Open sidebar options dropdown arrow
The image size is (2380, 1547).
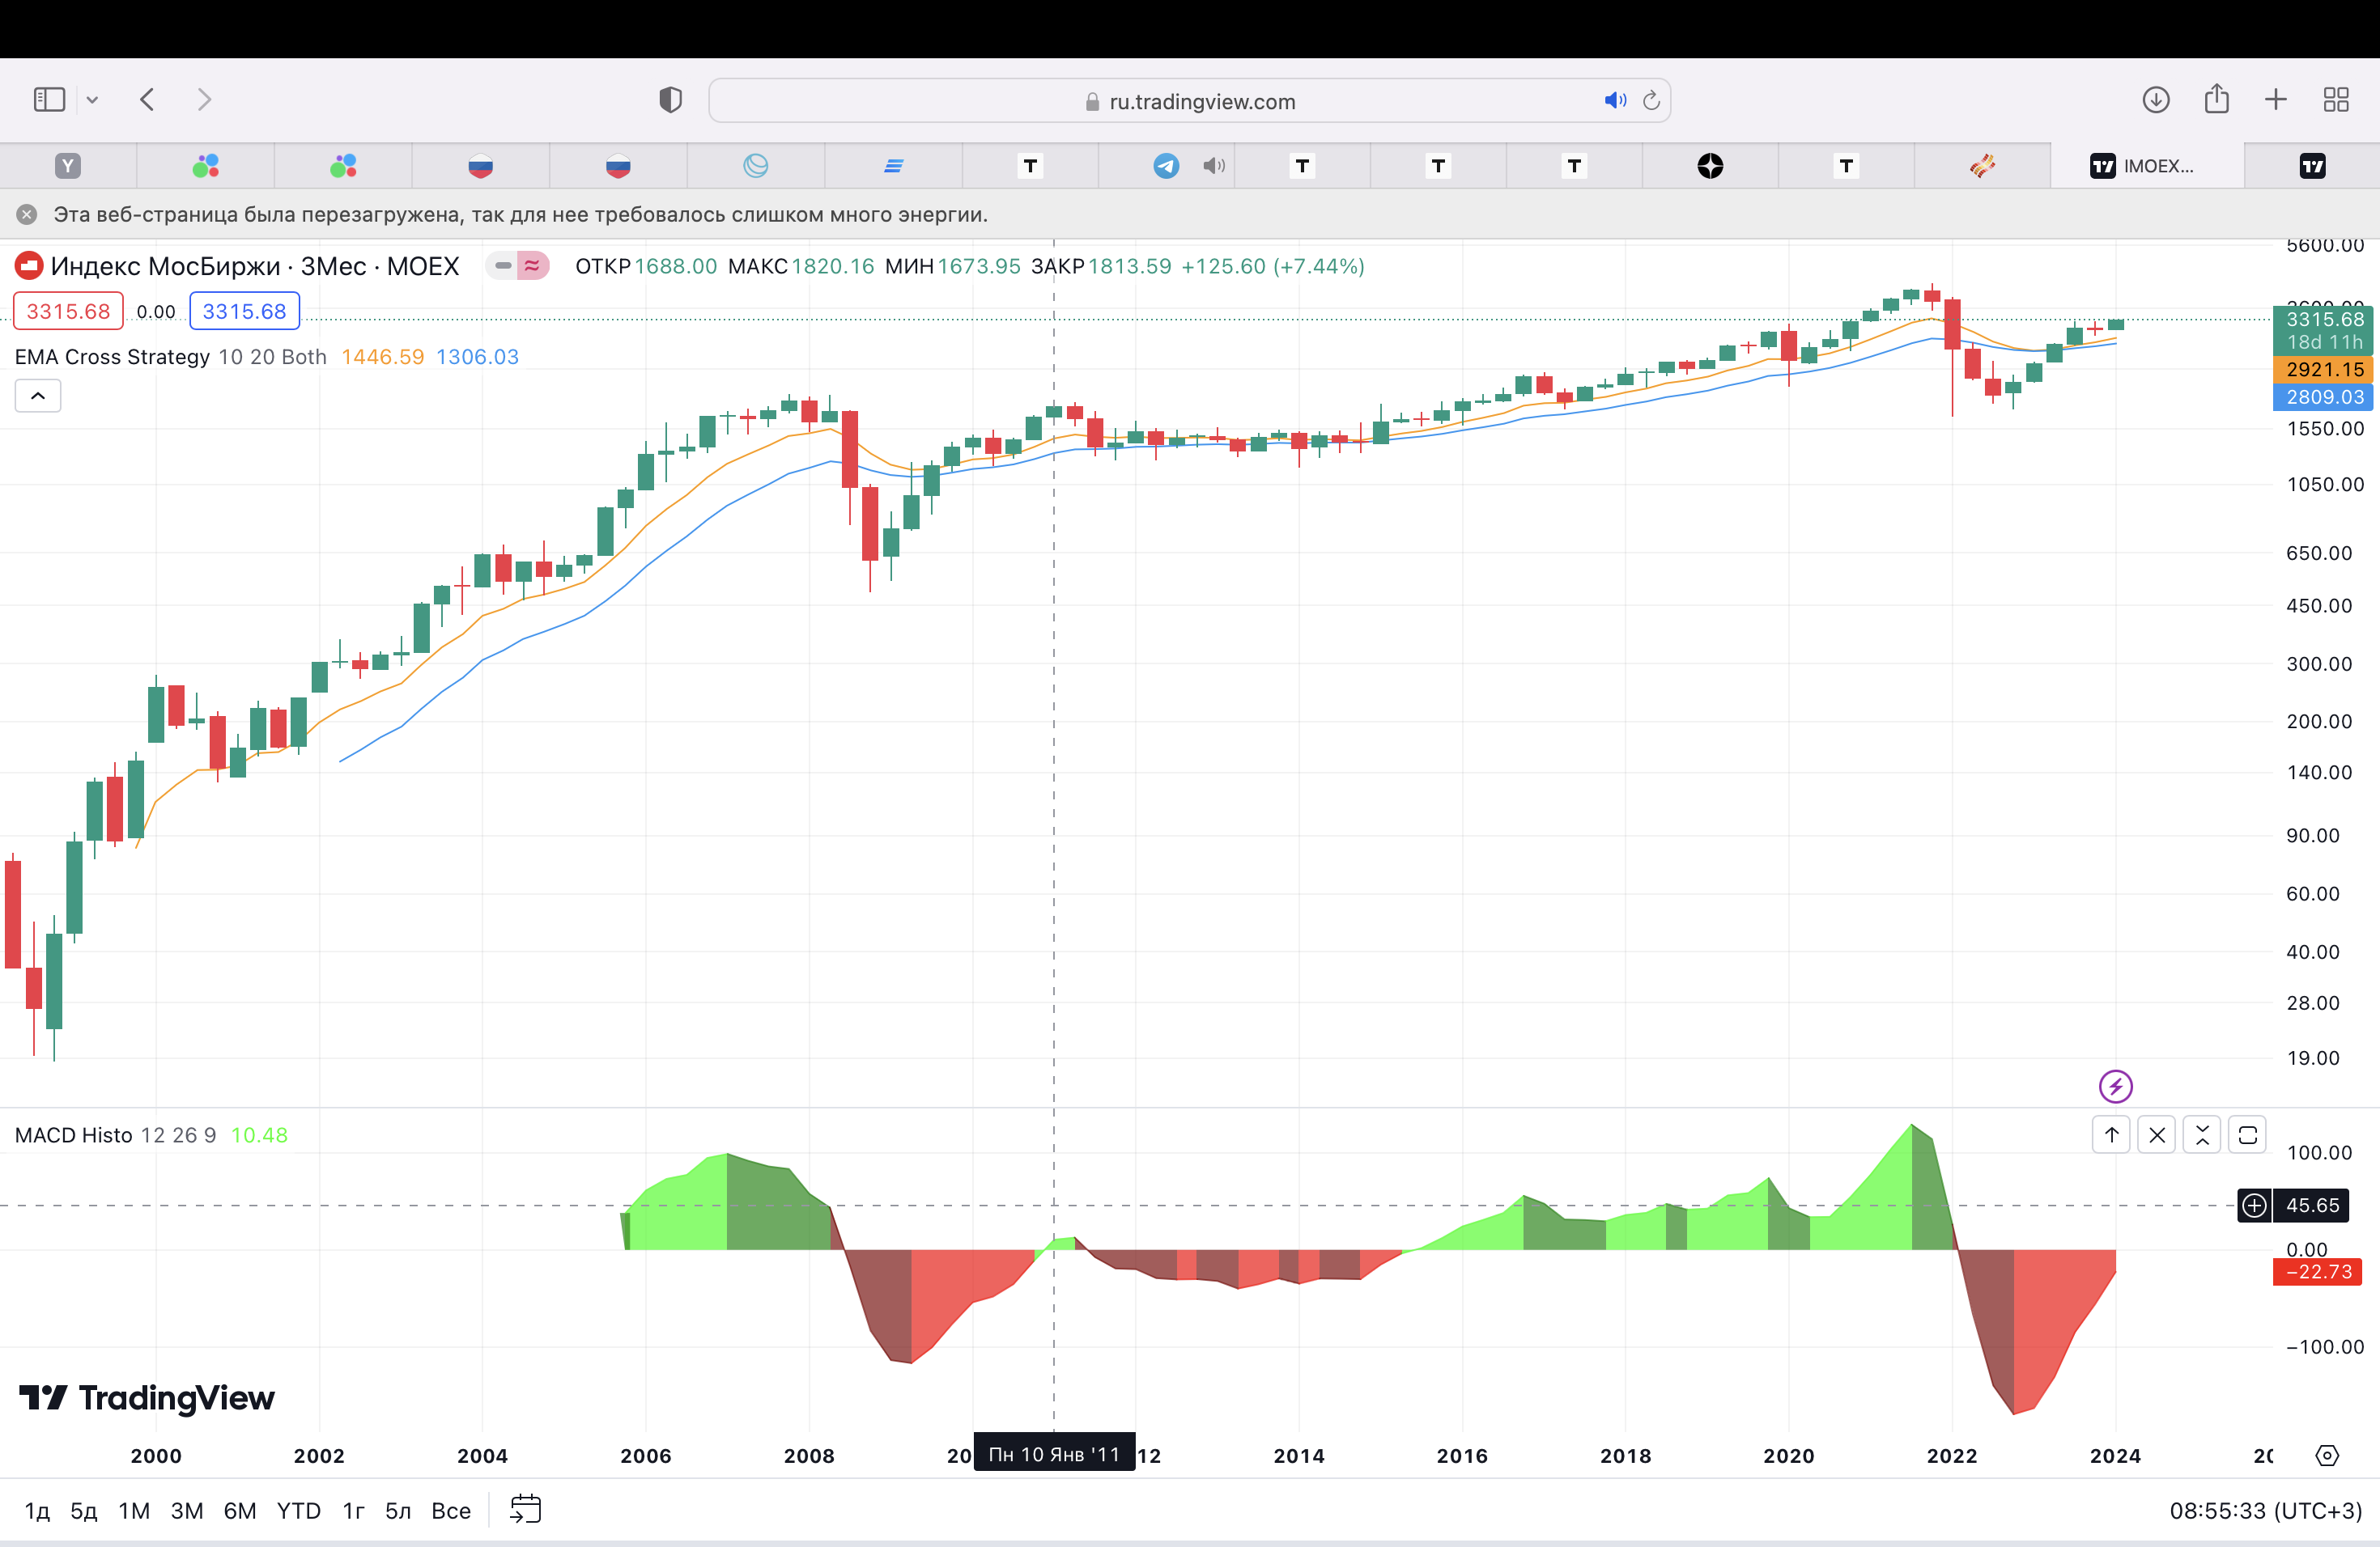tap(92, 100)
